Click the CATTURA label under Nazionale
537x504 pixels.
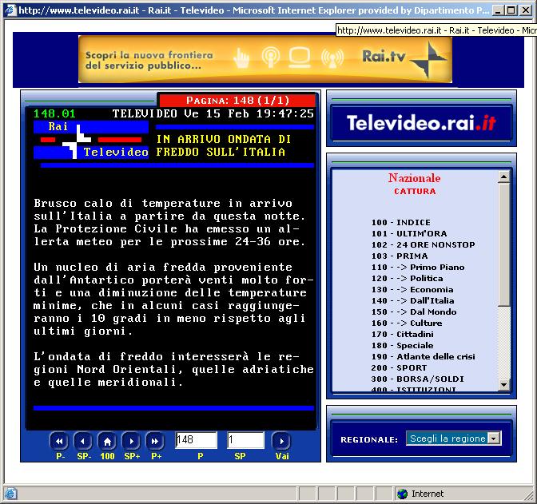point(415,192)
